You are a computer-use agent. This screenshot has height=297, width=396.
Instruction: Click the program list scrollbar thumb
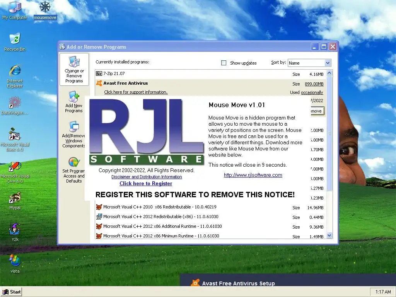[329, 133]
